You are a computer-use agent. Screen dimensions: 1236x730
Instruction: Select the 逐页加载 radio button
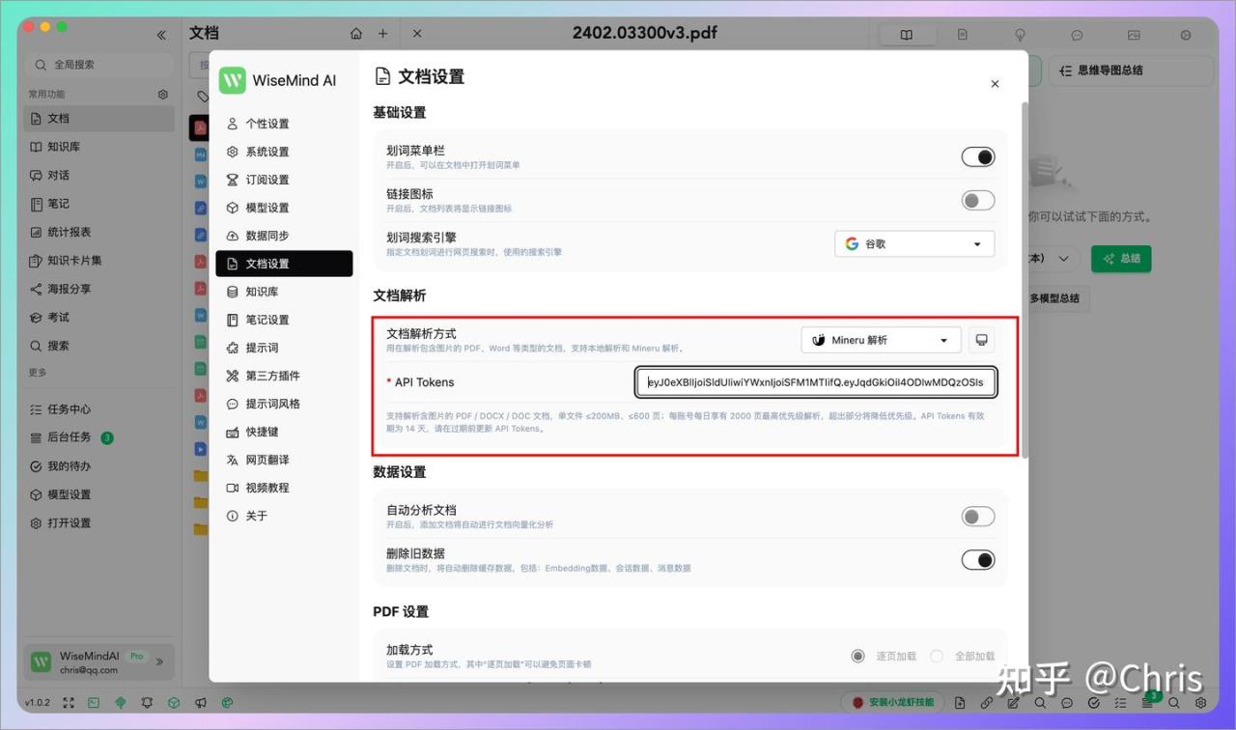[x=857, y=656]
